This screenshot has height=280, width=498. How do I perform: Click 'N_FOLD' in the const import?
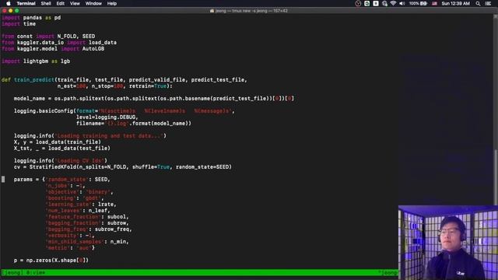(67, 37)
